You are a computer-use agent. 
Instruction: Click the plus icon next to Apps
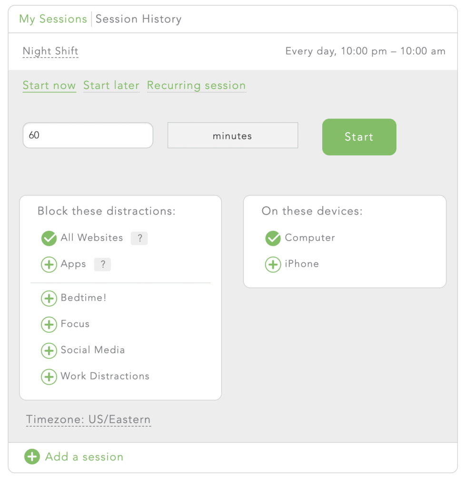click(x=49, y=264)
